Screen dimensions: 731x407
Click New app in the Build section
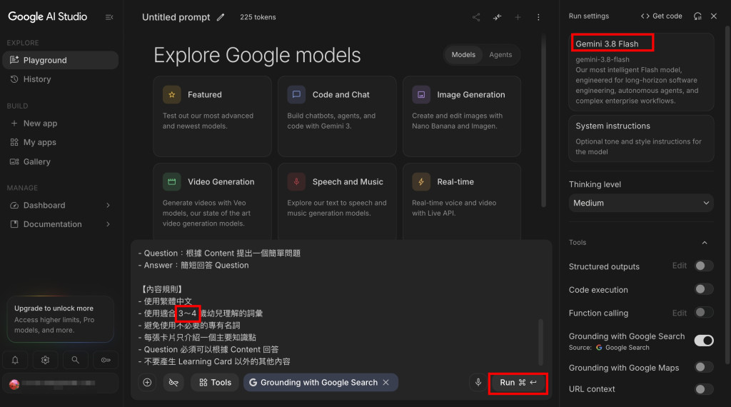61,124
